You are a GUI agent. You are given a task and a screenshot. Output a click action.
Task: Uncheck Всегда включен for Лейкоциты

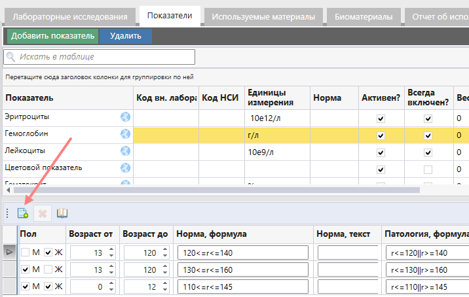click(x=428, y=152)
